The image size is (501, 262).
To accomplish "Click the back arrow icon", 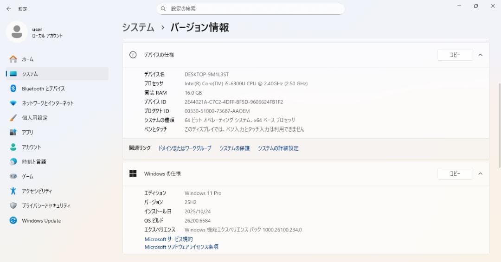I will [9, 9].
